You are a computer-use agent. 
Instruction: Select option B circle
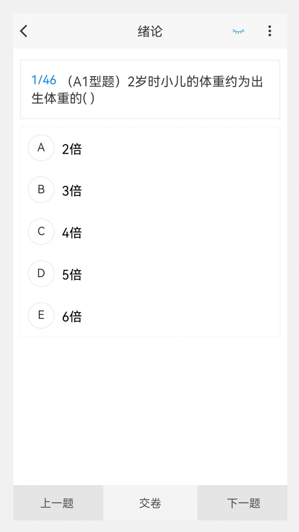41,190
